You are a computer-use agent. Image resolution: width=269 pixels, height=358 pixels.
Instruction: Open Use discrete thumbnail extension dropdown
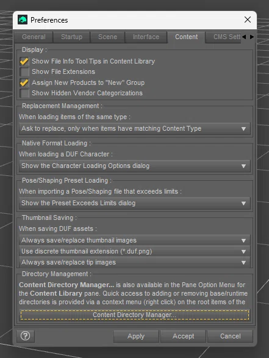coord(135,251)
